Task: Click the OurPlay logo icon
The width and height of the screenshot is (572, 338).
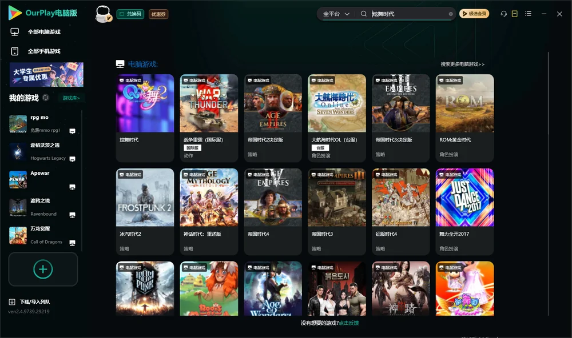Action: (x=15, y=13)
